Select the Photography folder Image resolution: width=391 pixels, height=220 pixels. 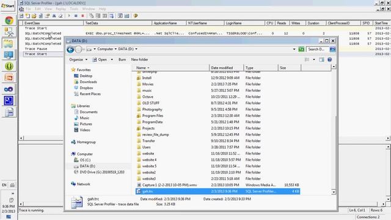[217, 109]
